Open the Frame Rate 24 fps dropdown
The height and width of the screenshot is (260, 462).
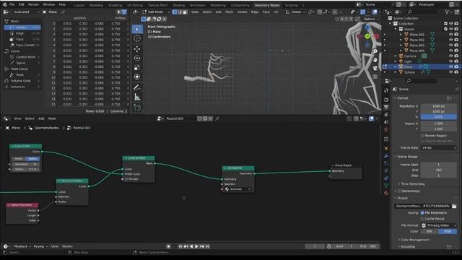(x=438, y=147)
